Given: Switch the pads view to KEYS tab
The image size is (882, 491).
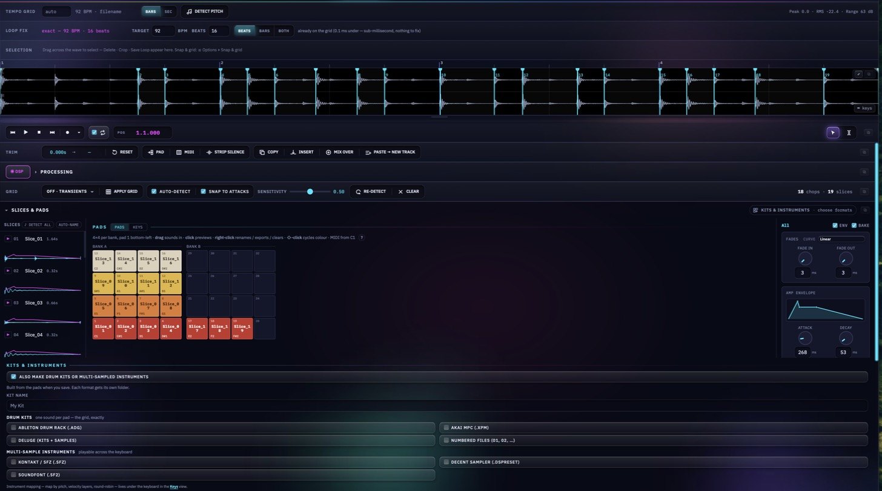Looking at the screenshot, I should point(138,227).
